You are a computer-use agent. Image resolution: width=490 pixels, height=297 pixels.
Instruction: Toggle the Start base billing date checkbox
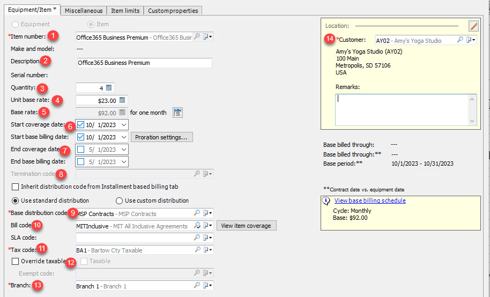point(80,137)
